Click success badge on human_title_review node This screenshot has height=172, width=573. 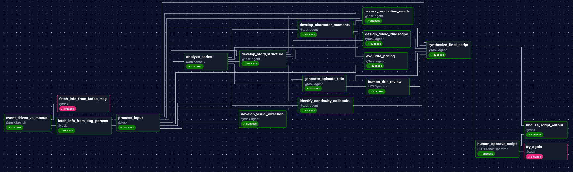[x=377, y=92]
